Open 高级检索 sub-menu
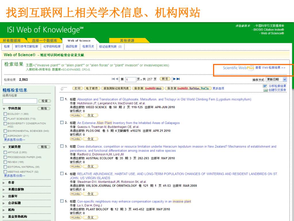This screenshot has width=294, height=221. point(71,46)
